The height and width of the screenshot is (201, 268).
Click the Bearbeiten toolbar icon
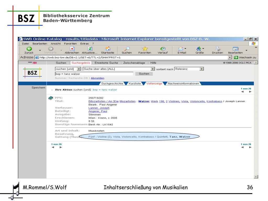tap(236, 49)
